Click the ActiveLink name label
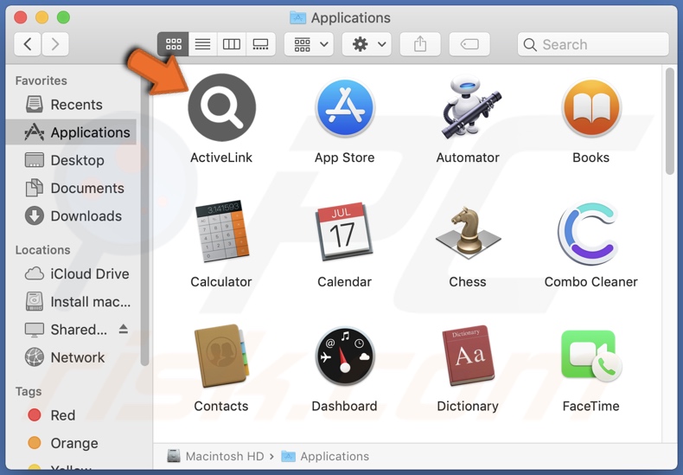 (221, 157)
